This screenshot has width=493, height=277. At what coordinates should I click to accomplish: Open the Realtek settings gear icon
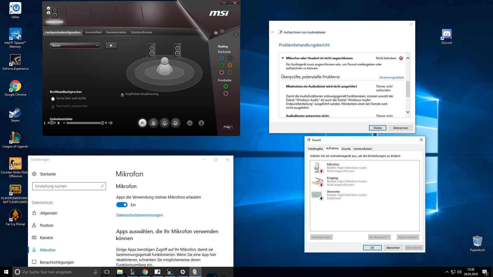pyautogui.click(x=216, y=33)
